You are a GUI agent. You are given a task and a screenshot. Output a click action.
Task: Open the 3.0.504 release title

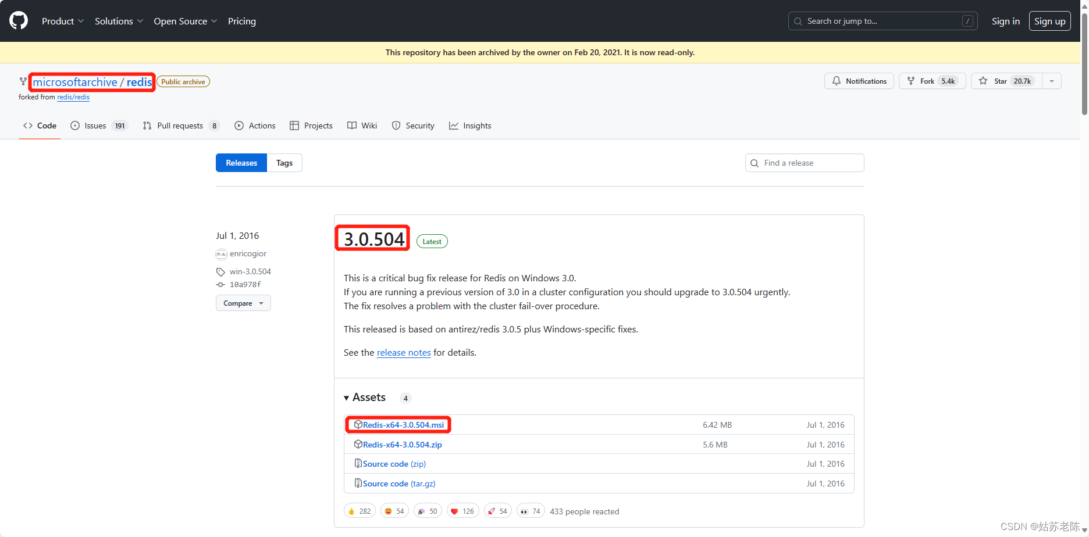[x=374, y=239]
